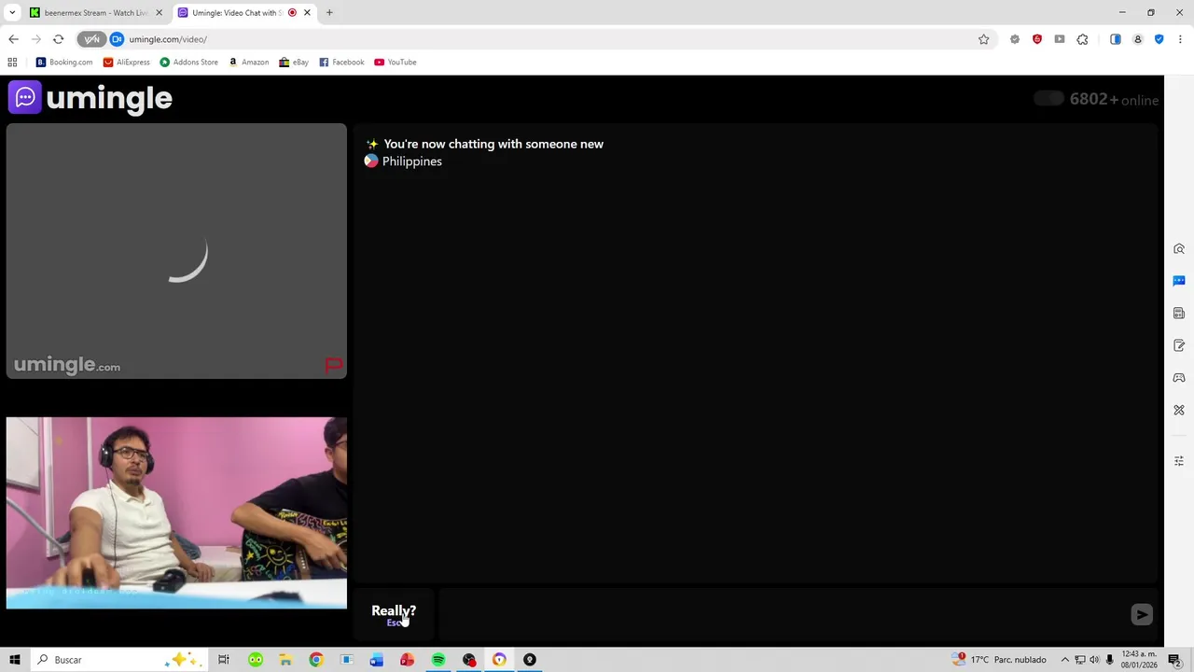Click your own webcam preview video
This screenshot has width=1194, height=672.
(176, 512)
